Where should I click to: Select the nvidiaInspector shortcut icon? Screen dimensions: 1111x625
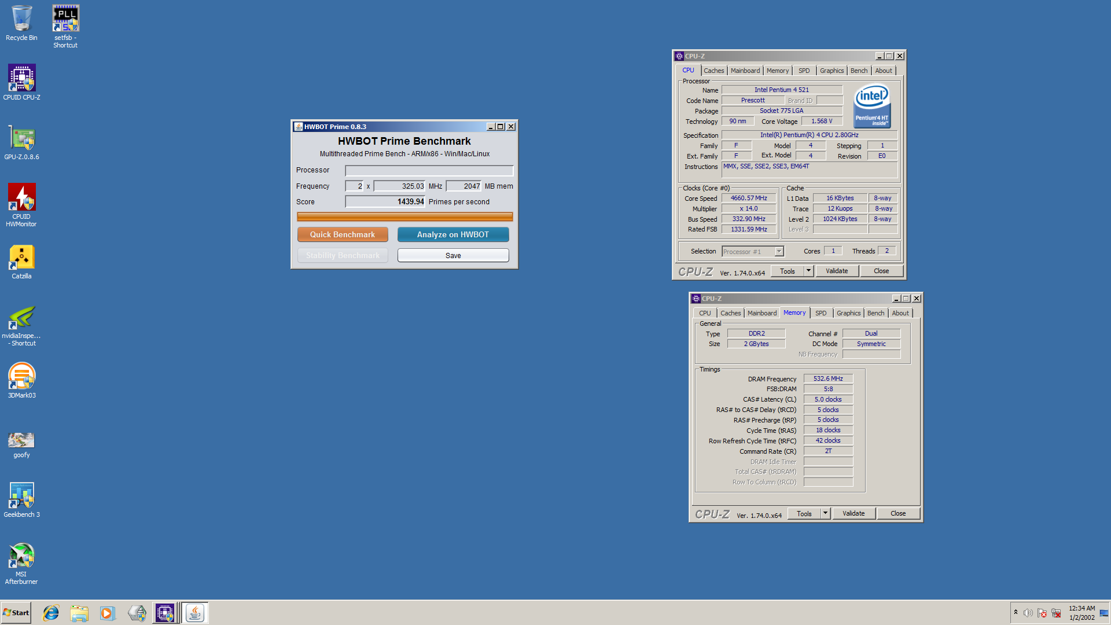point(21,326)
